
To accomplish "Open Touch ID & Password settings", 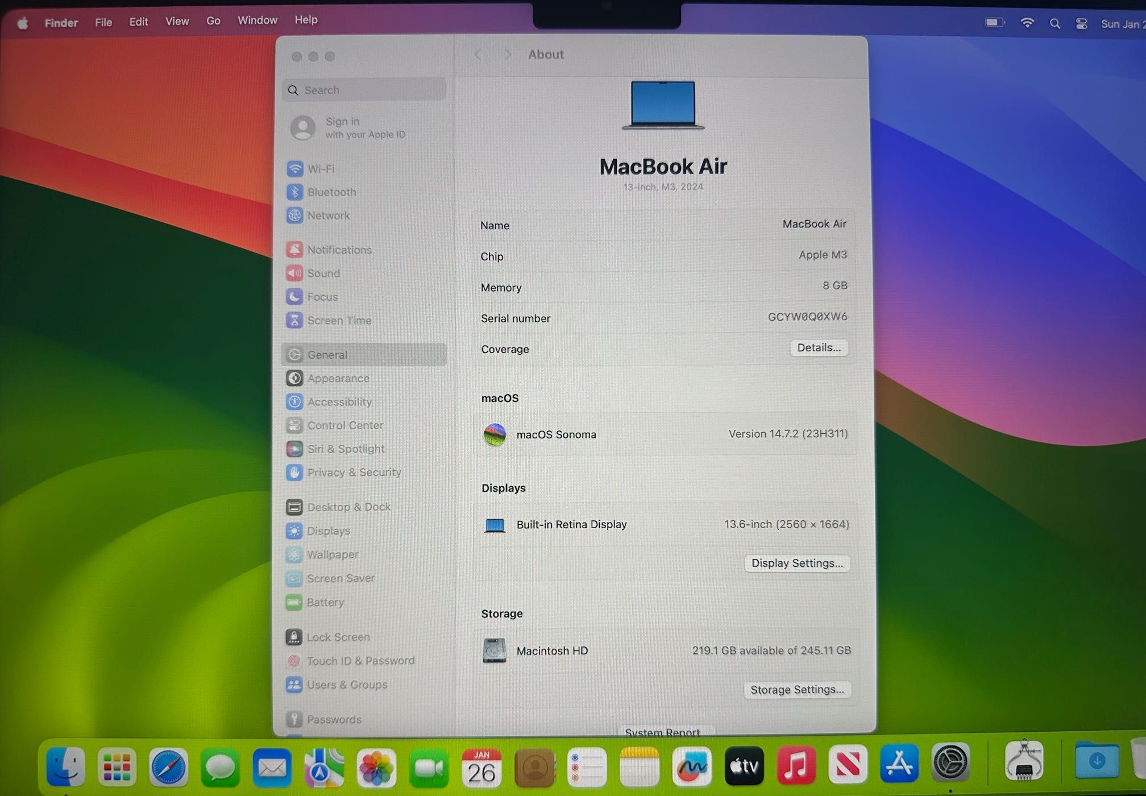I will coord(350,661).
